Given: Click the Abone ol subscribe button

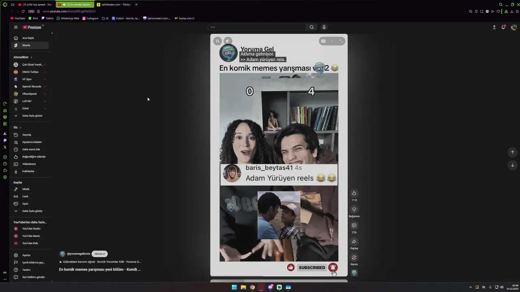Looking at the screenshot, I should pyautogui.click(x=100, y=254).
